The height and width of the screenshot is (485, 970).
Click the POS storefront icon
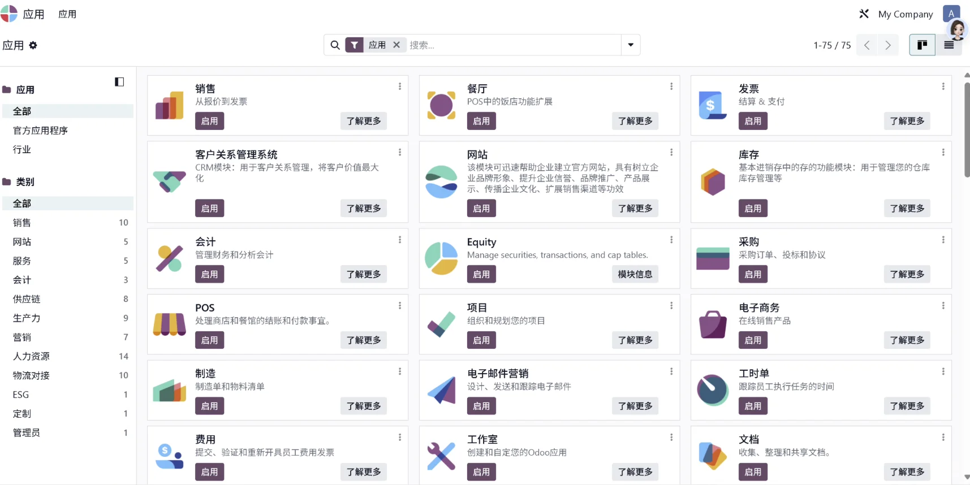[x=170, y=324]
